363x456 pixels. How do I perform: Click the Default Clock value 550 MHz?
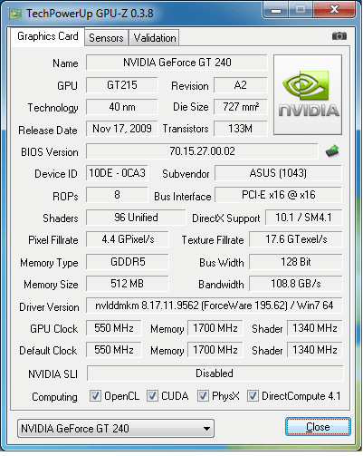pos(114,350)
